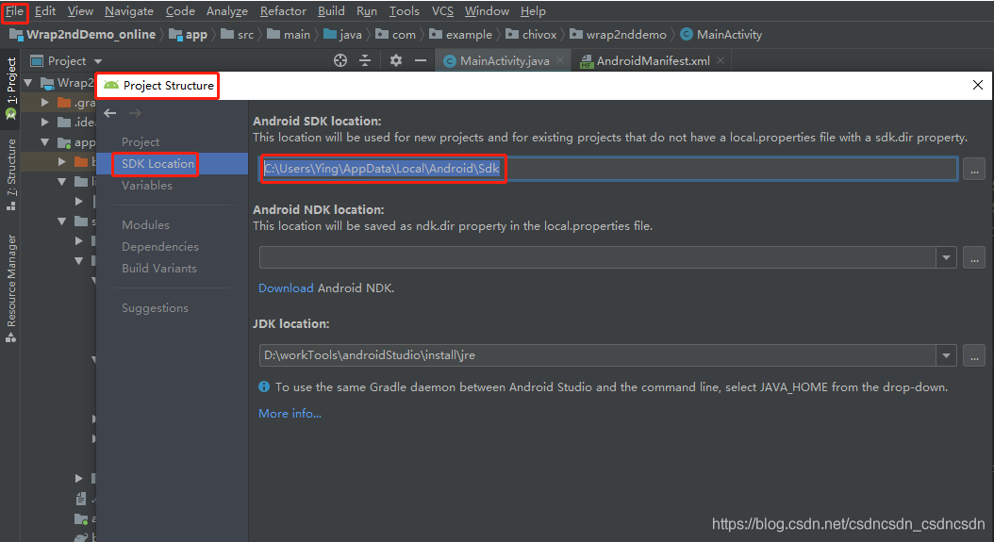
Task: Select SDK Location in sidebar
Action: tap(173, 164)
